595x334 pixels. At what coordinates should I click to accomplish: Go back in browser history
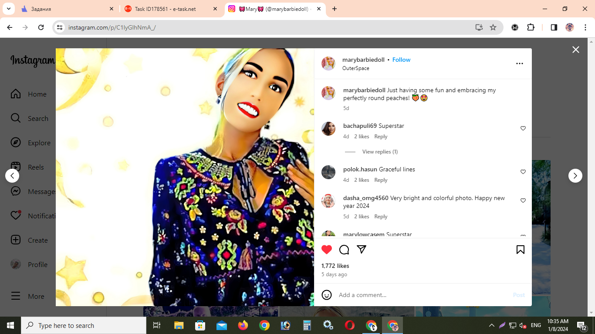tap(10, 27)
